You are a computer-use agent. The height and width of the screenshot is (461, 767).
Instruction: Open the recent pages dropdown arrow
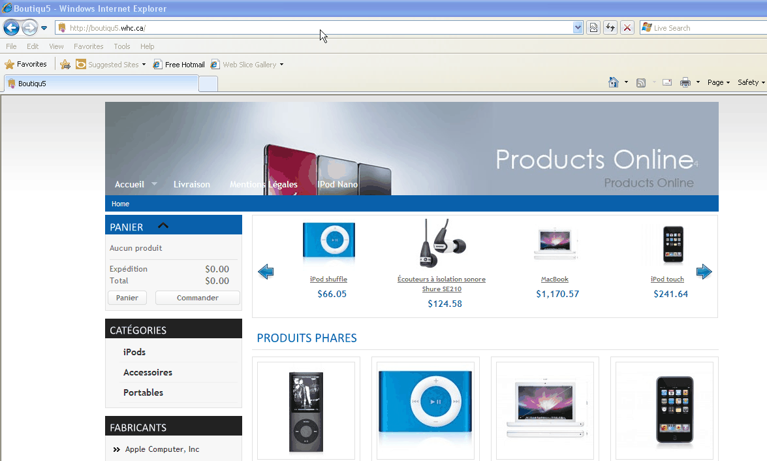click(44, 28)
